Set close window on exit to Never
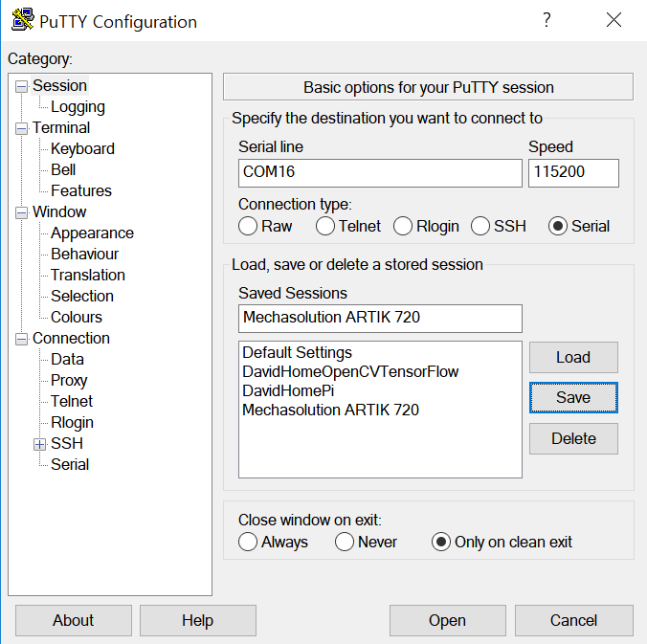647x644 pixels. pos(345,542)
